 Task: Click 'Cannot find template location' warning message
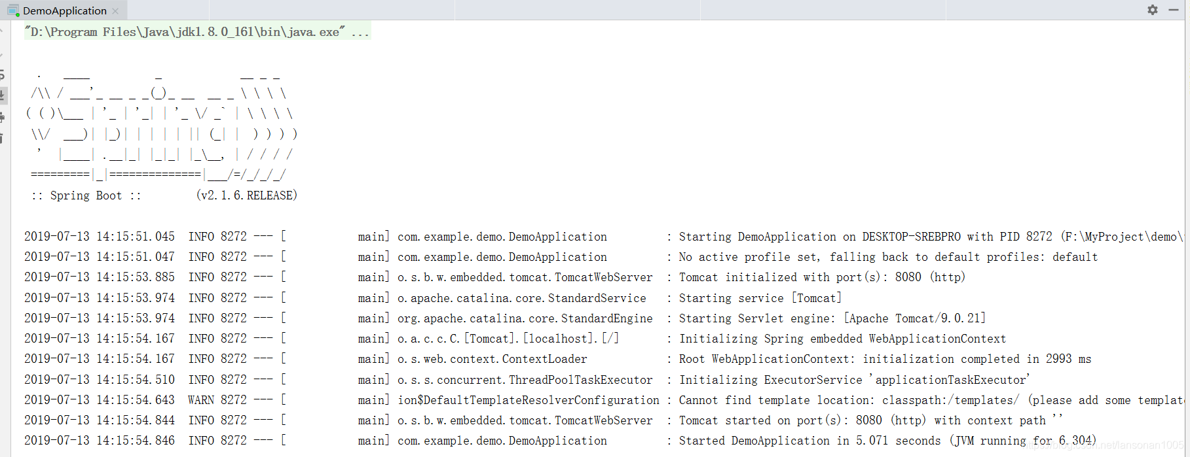point(931,400)
